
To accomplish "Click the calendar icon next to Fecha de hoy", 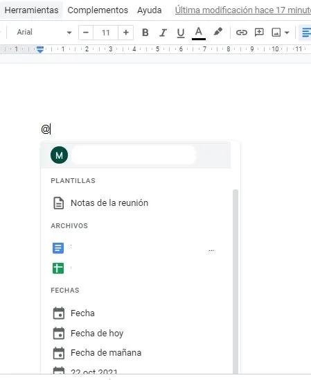I will (59, 334).
